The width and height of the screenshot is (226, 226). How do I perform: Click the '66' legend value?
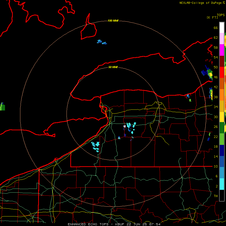click(216, 28)
